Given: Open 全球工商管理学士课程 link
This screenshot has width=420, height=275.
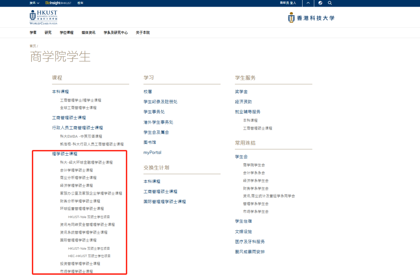Looking at the screenshot, I should 78,108.
